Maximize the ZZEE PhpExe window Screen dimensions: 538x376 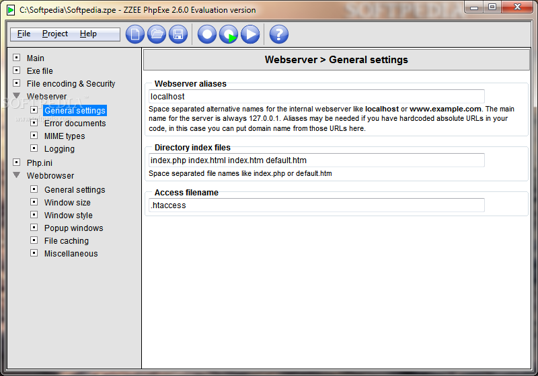pyautogui.click(x=492, y=7)
